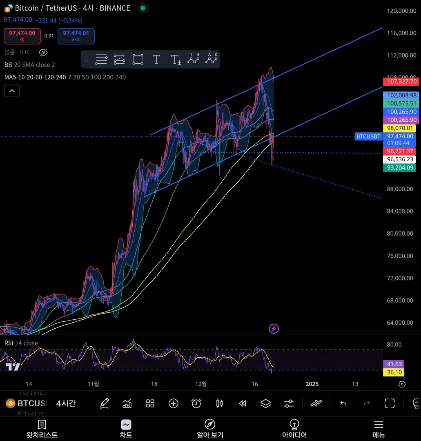Open the candlestick chart type icon

coord(220,403)
